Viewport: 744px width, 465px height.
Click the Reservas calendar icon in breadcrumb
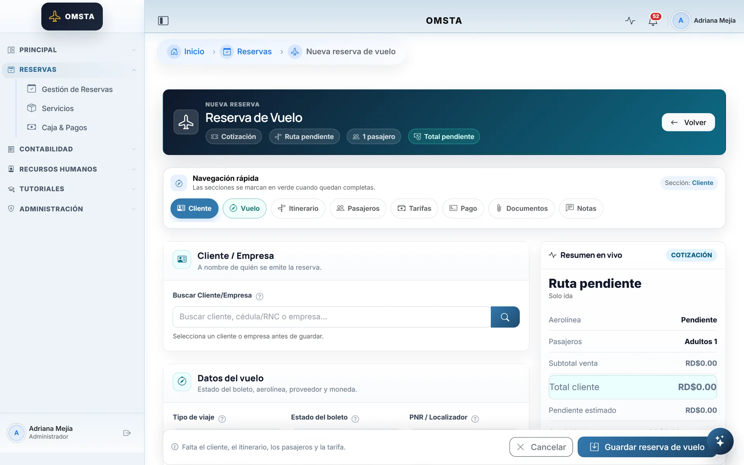click(227, 52)
